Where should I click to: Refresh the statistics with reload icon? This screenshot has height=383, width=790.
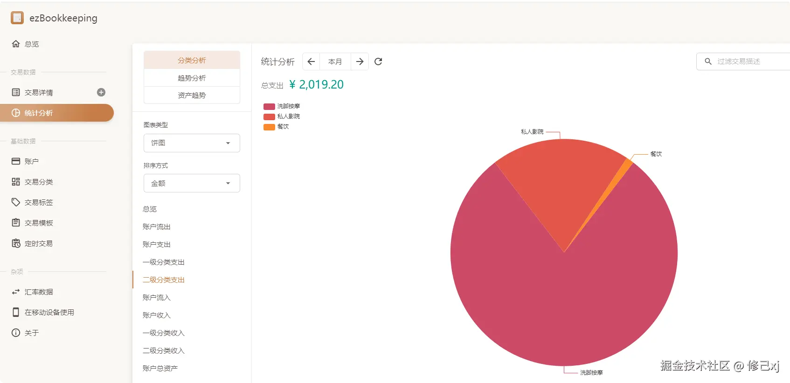pyautogui.click(x=378, y=62)
